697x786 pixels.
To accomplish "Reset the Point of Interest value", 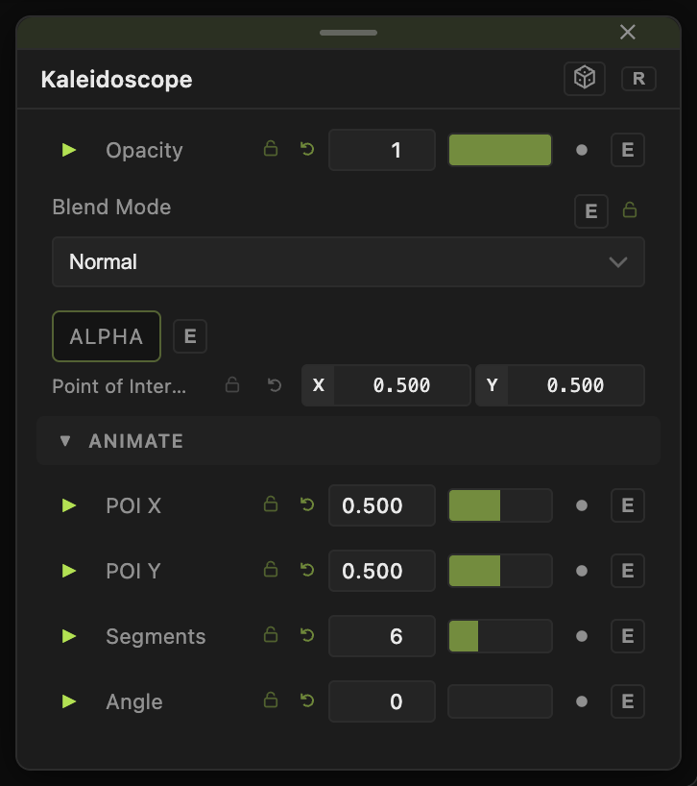I will coord(275,385).
